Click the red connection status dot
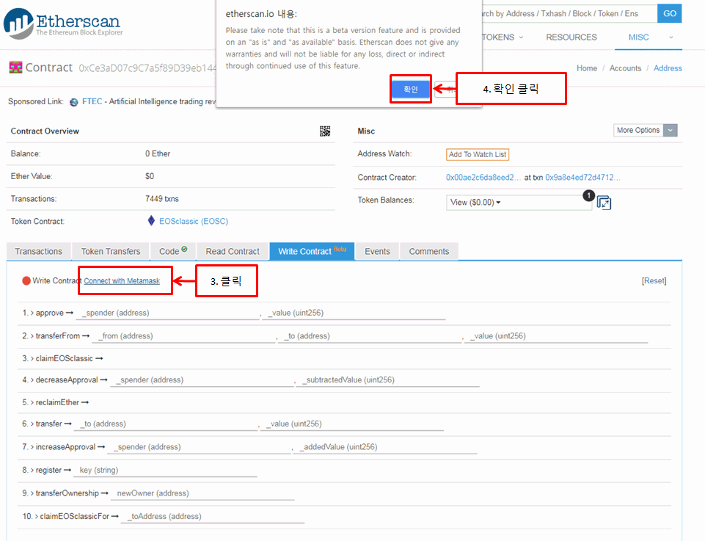Viewport: 705px width, 541px height. point(26,280)
